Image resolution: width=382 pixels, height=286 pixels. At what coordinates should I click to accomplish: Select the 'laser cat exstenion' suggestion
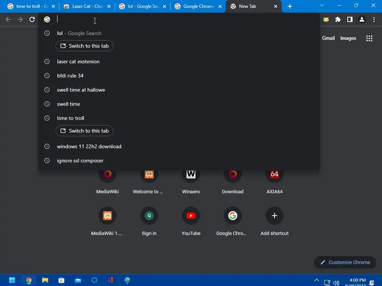coord(179,61)
